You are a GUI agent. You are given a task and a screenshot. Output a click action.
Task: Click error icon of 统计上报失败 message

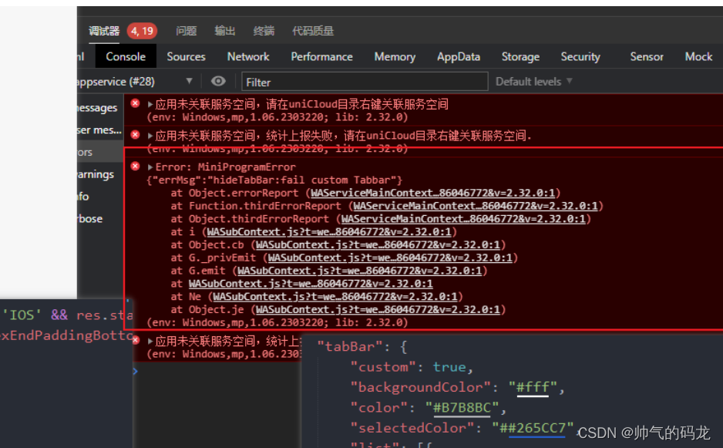click(135, 135)
